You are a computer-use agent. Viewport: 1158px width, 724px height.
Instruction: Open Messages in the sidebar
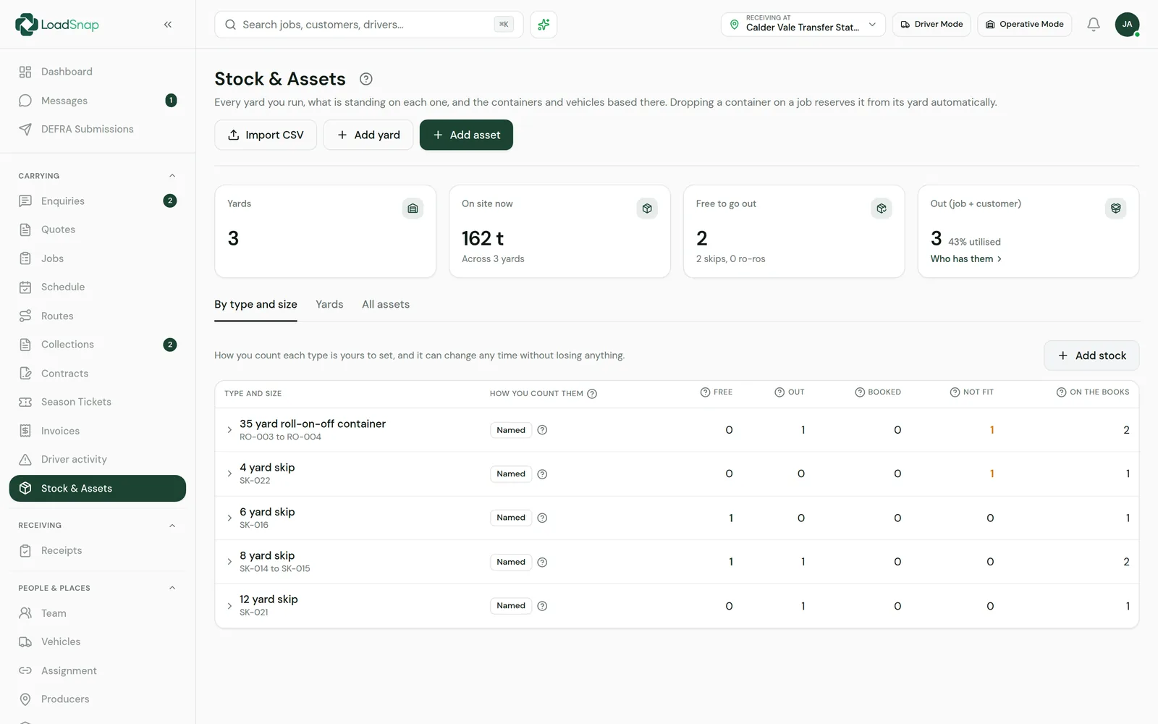click(x=98, y=101)
